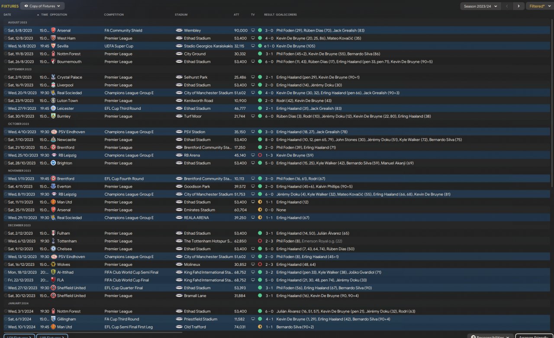Viewport: 554px width, 338px height.
Task: Open the EFL Cup Third Round competition link
Action: pos(122,108)
